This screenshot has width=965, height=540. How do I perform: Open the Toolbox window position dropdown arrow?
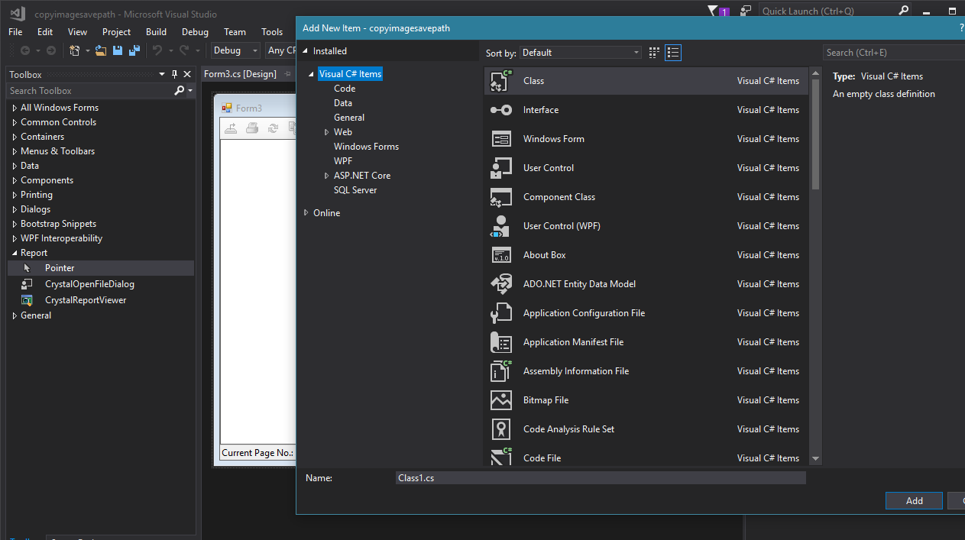[162, 74]
